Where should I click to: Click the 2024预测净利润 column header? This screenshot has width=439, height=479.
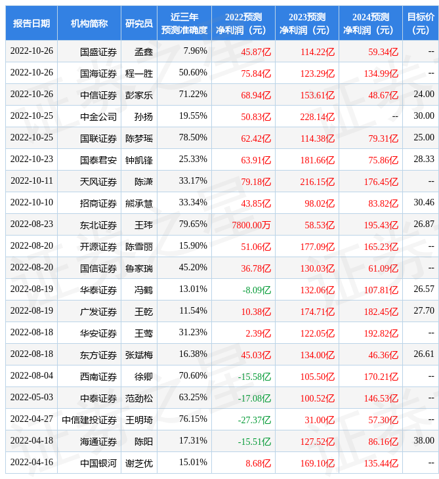point(371,23)
